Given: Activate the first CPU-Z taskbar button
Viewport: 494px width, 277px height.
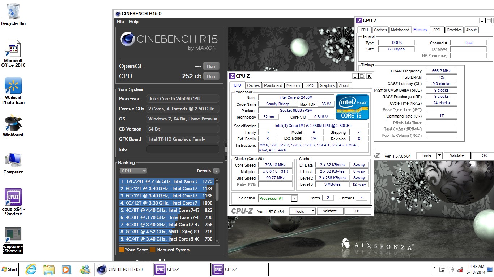Looking at the screenshot, I should (x=182, y=269).
